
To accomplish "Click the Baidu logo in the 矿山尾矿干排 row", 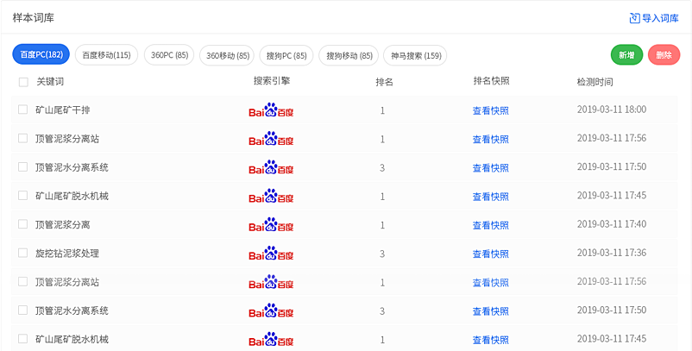I will pyautogui.click(x=271, y=110).
